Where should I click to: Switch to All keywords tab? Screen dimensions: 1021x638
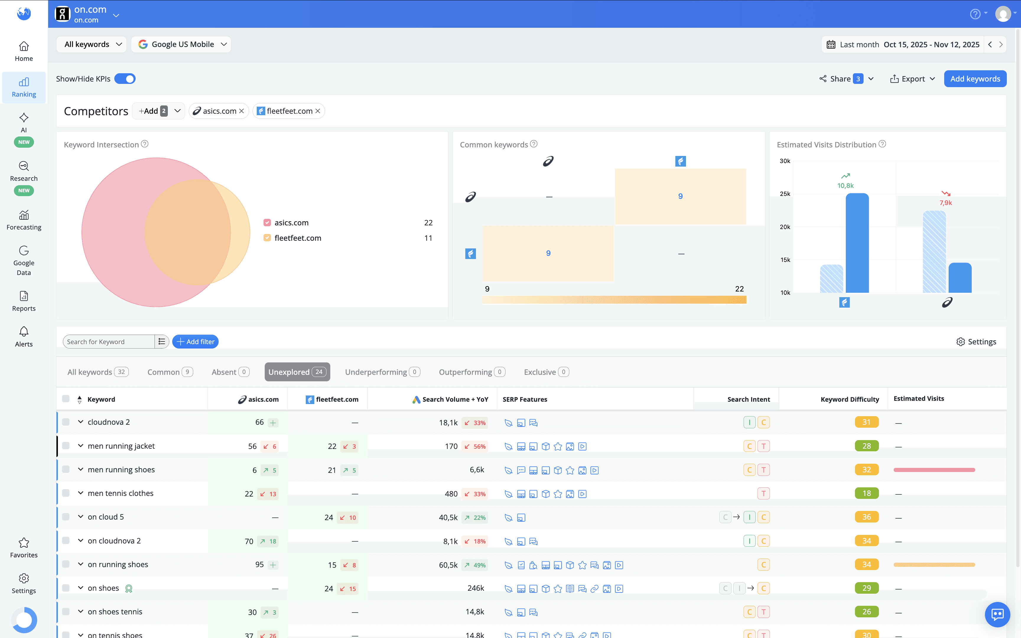(98, 372)
